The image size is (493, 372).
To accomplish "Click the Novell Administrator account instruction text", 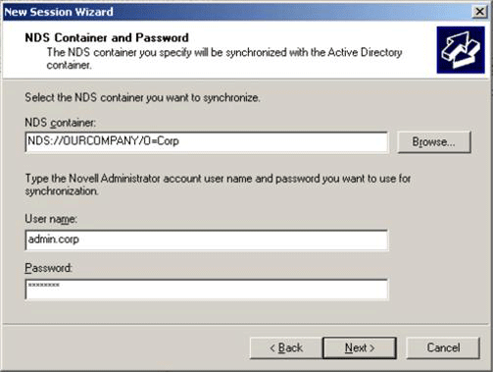I will coord(218,185).
